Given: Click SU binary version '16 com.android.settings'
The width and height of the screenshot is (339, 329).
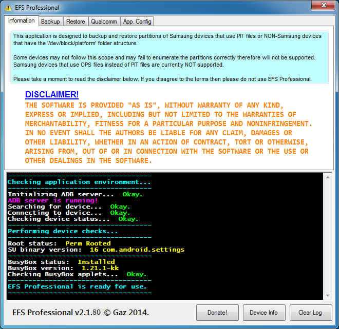Looking at the screenshot, I should (137, 250).
